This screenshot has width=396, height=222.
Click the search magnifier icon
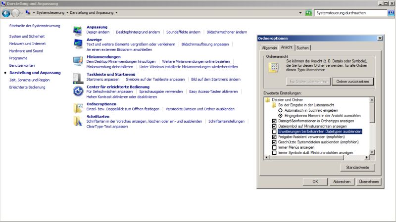click(x=391, y=13)
